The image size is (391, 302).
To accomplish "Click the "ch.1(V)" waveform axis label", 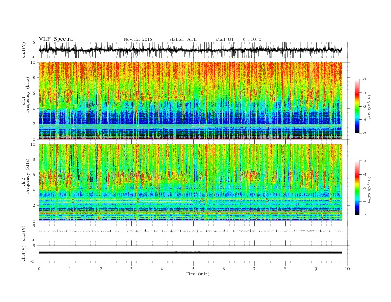I will click(x=24, y=50).
